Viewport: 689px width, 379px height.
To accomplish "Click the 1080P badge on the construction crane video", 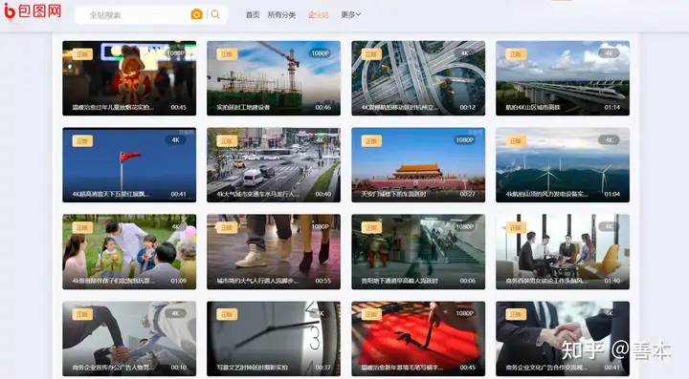I will [321, 53].
